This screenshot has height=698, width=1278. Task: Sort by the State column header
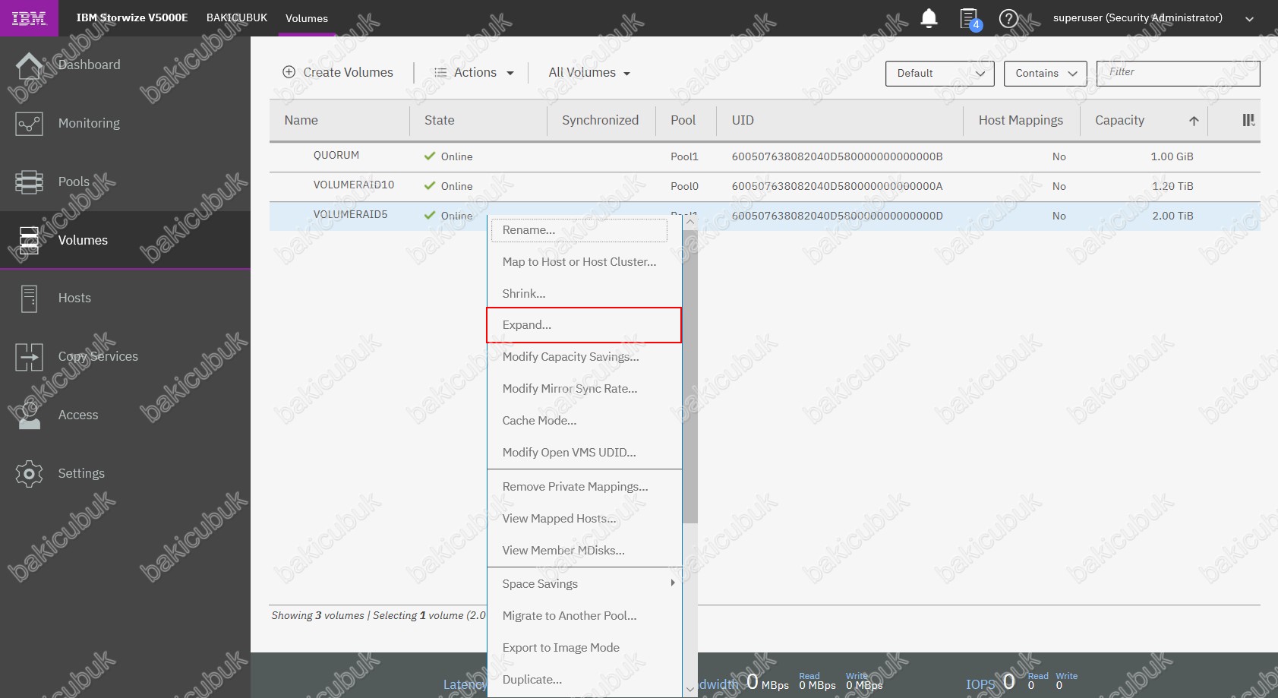click(439, 121)
